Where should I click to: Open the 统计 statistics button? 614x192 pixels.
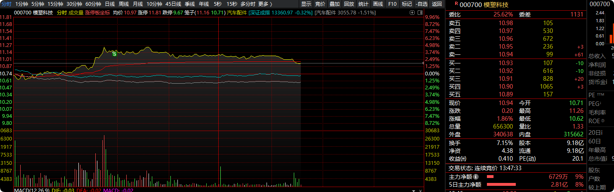(x=364, y=4)
